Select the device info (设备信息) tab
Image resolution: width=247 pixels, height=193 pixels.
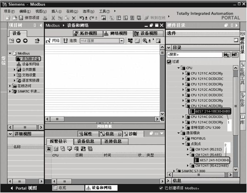pyautogui.click(x=87, y=141)
